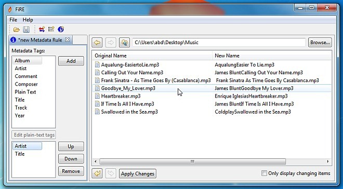Select If Time Is All I Have.mp3 original name
This screenshot has height=189, width=343.
[x=127, y=104]
